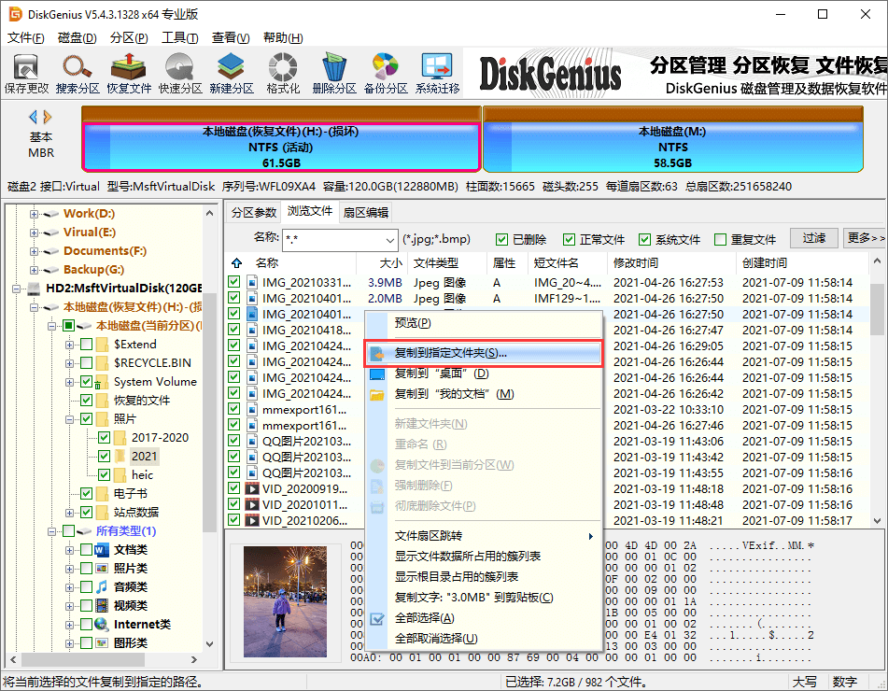Uncheck the IMG_20210331 file checkbox
Screen dimensions: 888x691
click(x=233, y=281)
